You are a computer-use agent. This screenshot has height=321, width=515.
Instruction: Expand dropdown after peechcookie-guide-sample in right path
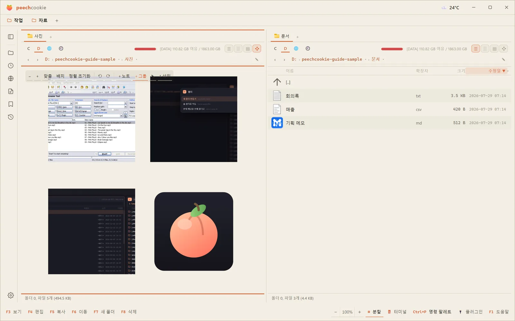point(366,59)
